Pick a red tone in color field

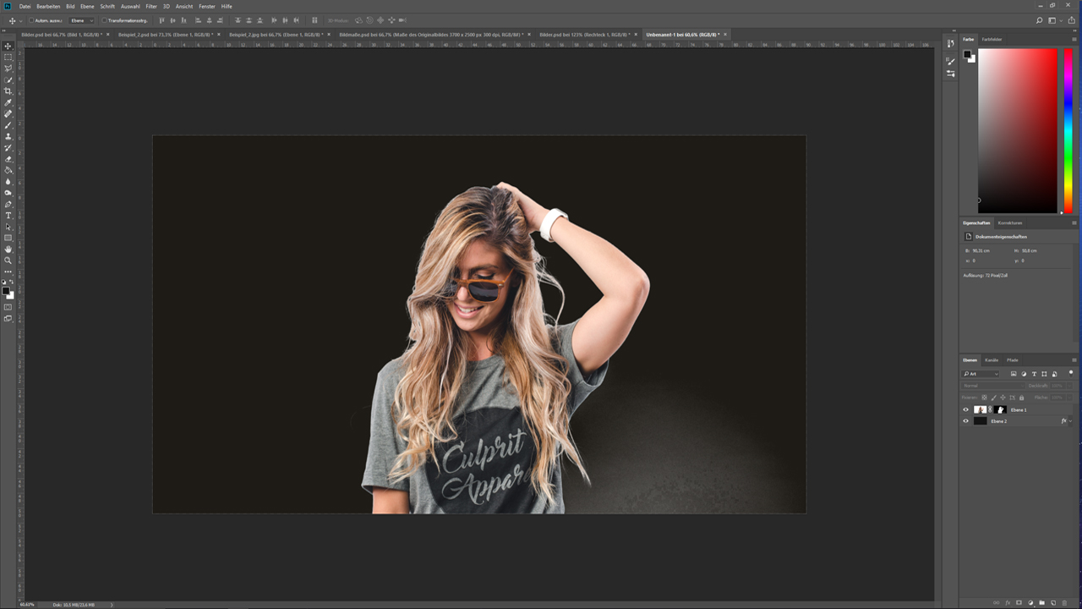[1018, 130]
